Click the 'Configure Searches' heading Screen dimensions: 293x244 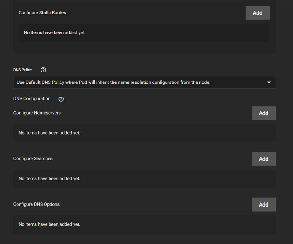click(33, 159)
